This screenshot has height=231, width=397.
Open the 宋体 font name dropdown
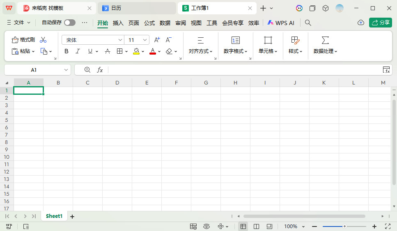pyautogui.click(x=120, y=40)
